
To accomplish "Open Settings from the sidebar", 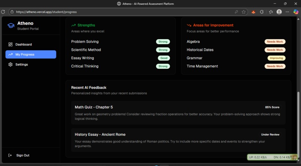I will (x=31, y=64).
